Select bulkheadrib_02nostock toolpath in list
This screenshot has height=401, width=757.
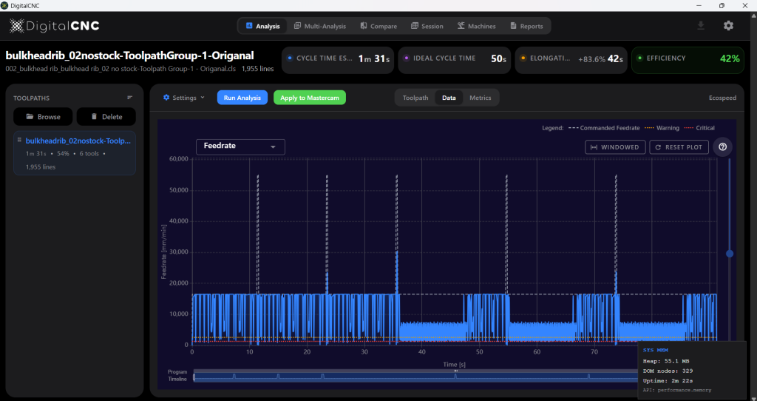(x=75, y=153)
